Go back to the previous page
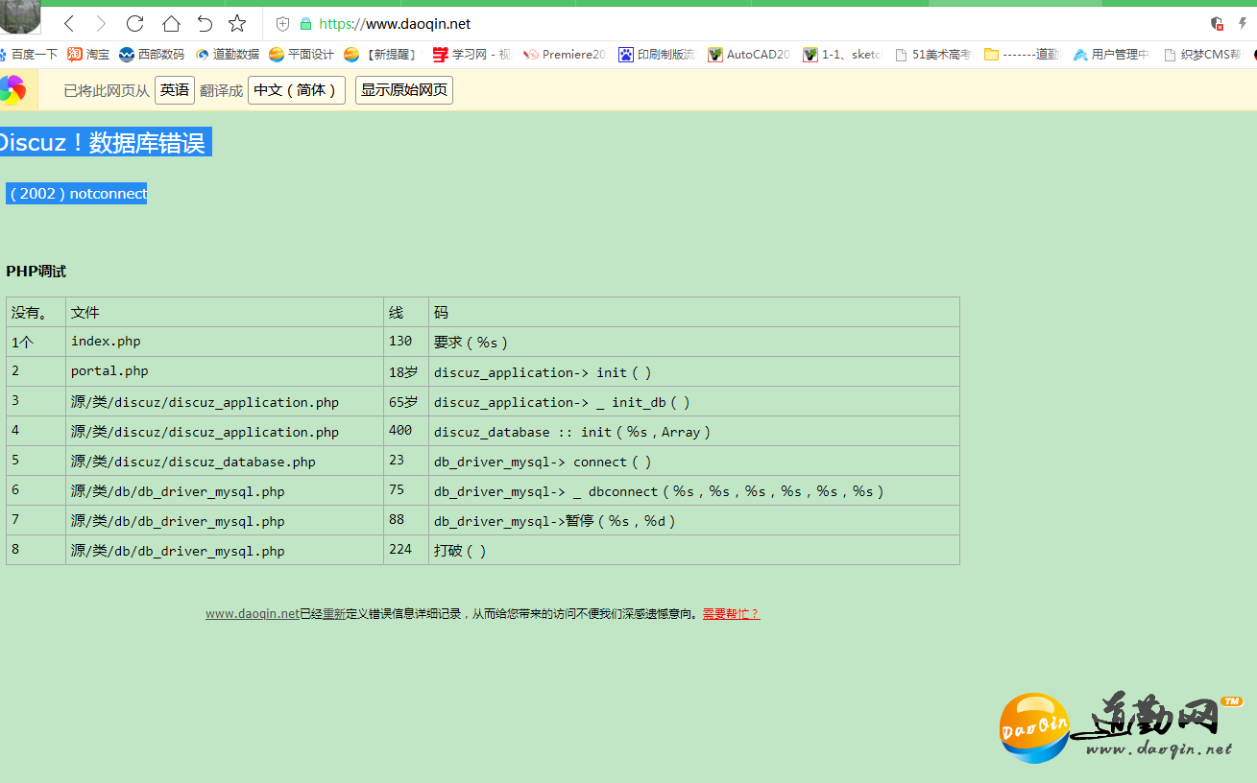 click(69, 24)
